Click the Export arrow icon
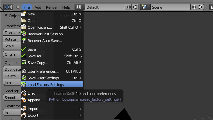The height and width of the screenshot is (120, 213). 24,115
